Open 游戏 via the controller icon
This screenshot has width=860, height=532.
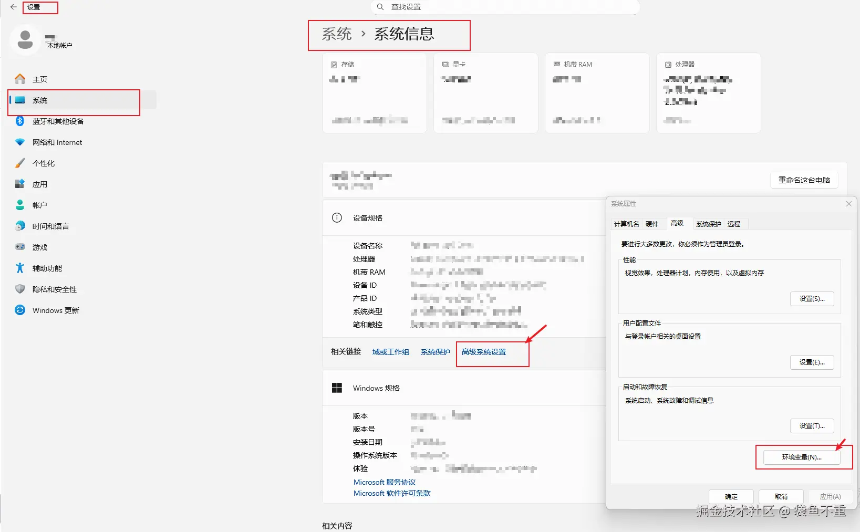[x=20, y=247]
